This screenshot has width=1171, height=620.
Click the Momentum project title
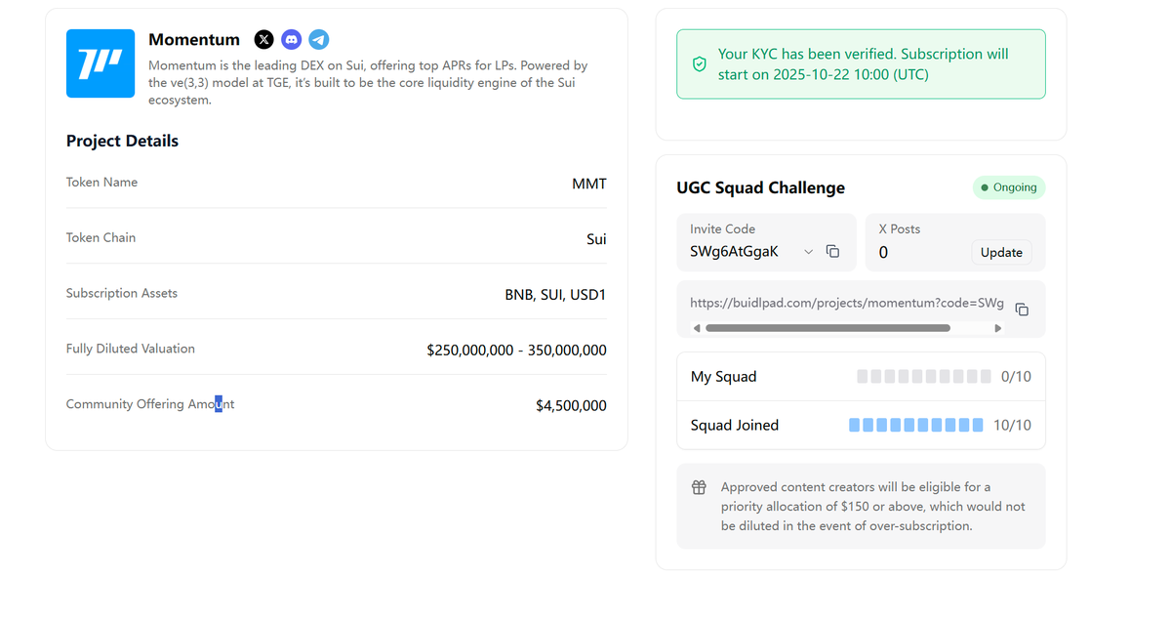(194, 40)
